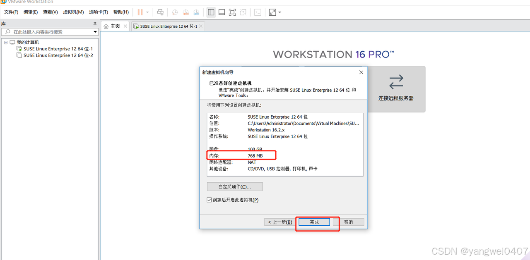Image resolution: width=530 pixels, height=260 pixels.
Task: Click the revert to snapshot icon
Action: tap(185, 12)
